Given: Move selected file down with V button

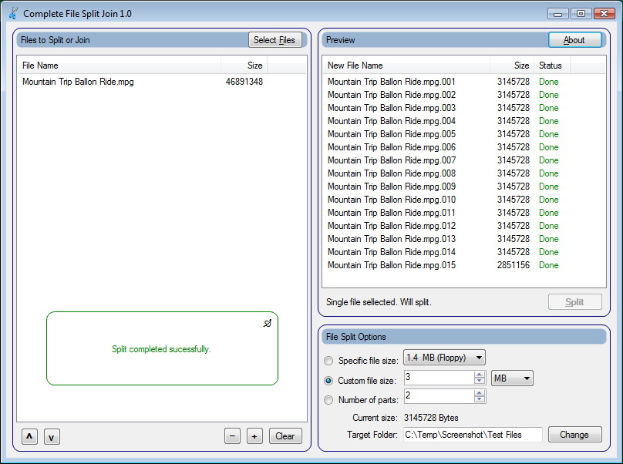Looking at the screenshot, I should coord(52,436).
